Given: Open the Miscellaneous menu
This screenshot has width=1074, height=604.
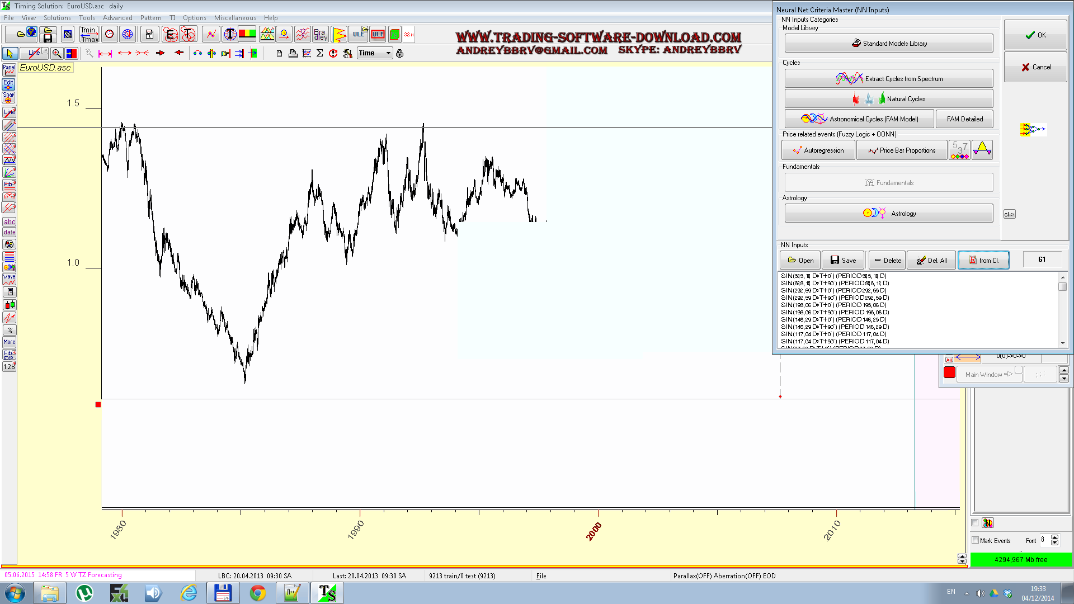Looking at the screenshot, I should coord(235,18).
